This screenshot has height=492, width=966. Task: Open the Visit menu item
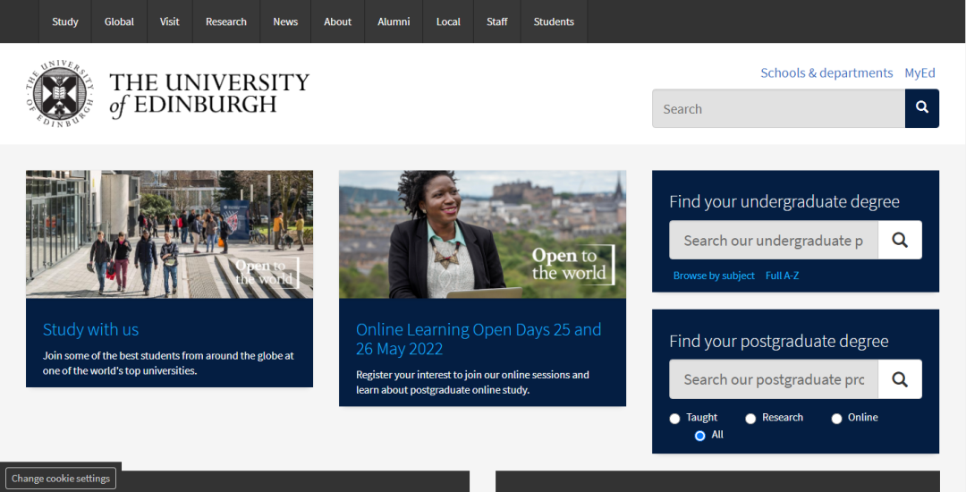point(169,21)
